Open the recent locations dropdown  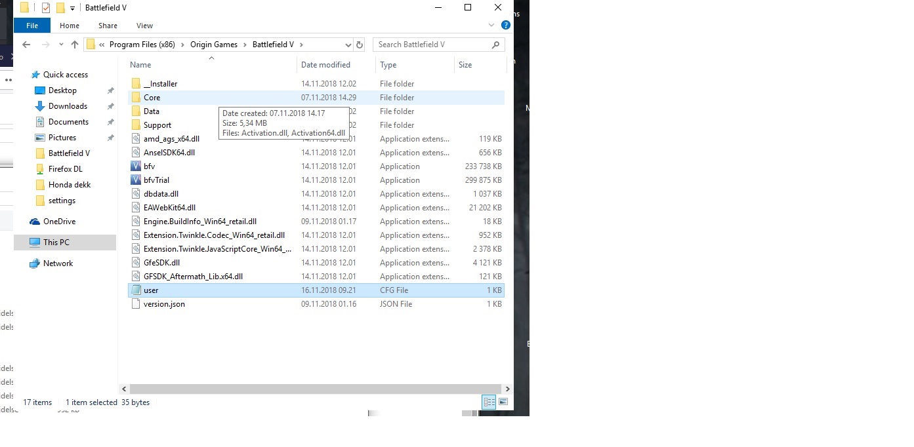pos(61,45)
